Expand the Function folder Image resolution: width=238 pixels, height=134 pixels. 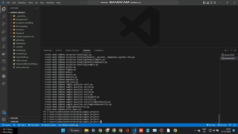point(20,30)
